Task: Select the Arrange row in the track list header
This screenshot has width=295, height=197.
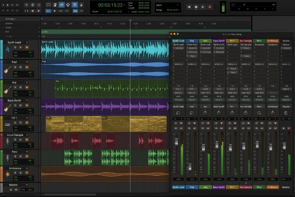Action: [20, 19]
